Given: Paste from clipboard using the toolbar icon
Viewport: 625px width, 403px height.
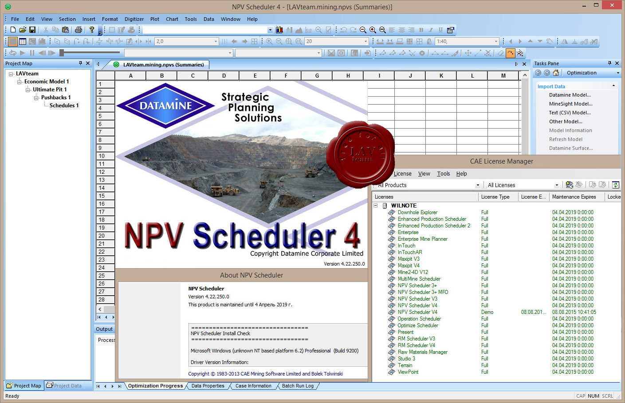Looking at the screenshot, I should pos(66,30).
